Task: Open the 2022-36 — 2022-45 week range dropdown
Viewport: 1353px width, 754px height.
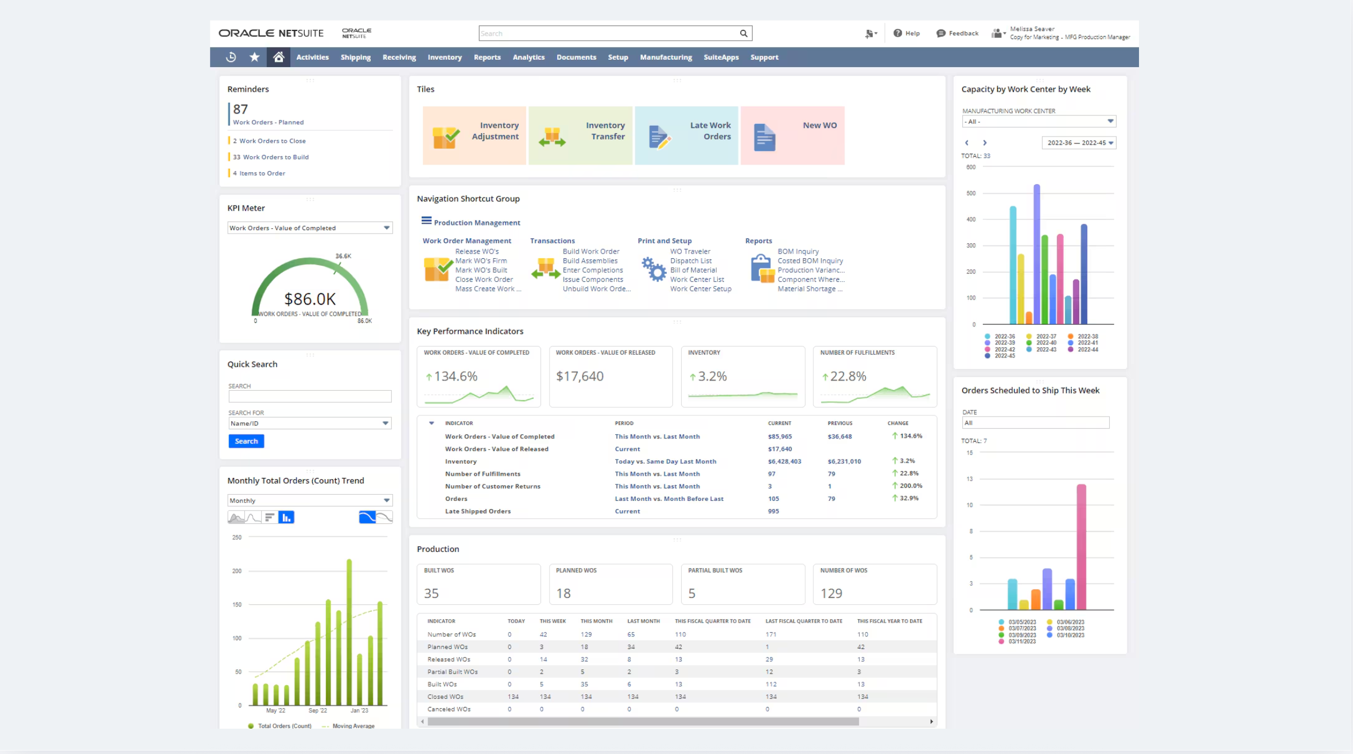Action: (1079, 143)
